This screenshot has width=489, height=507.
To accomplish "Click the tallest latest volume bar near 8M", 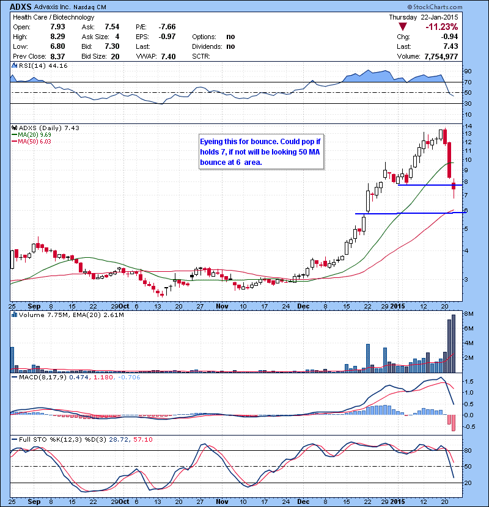I will (454, 344).
